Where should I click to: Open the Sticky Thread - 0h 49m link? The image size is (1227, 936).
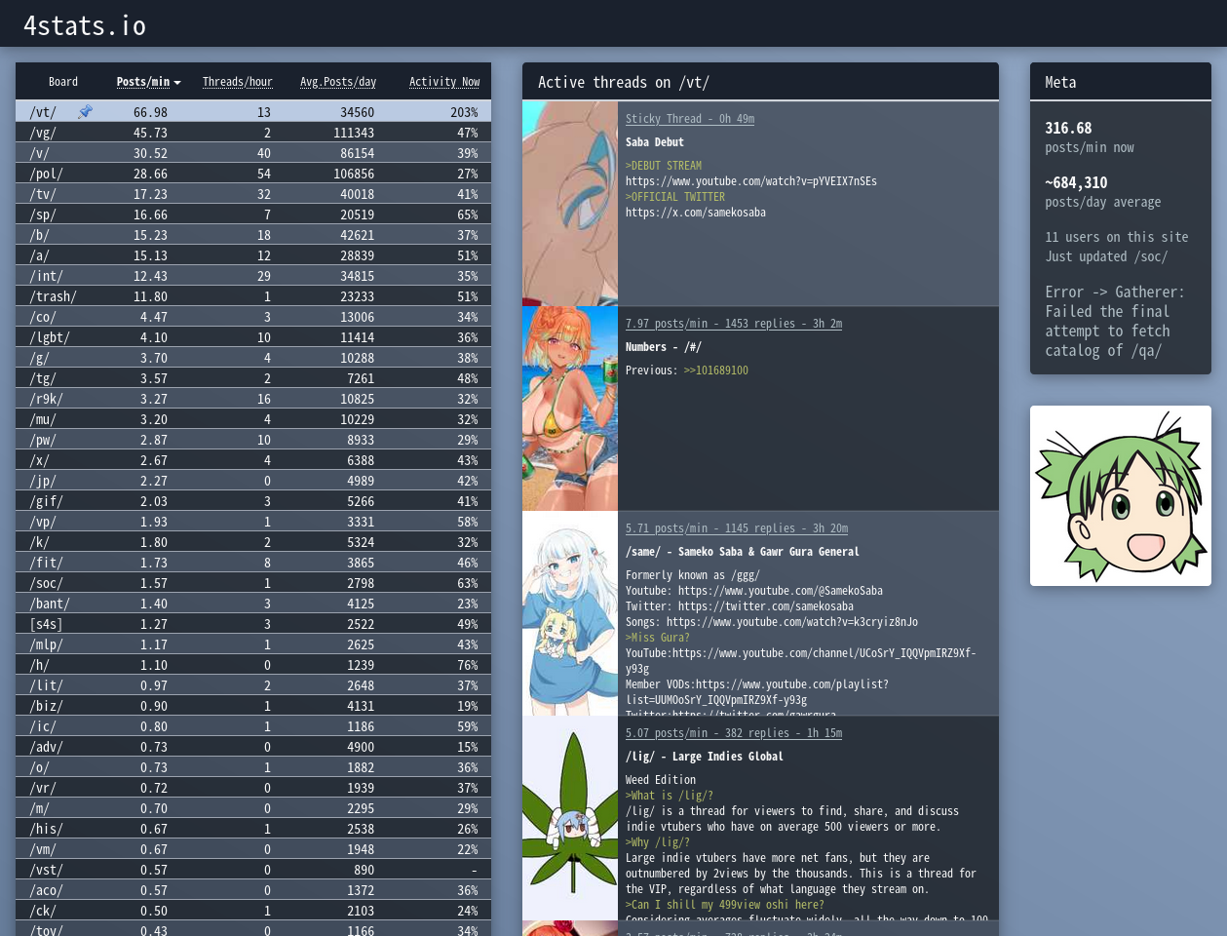tap(689, 119)
